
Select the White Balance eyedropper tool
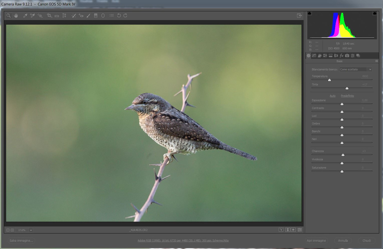click(25, 16)
